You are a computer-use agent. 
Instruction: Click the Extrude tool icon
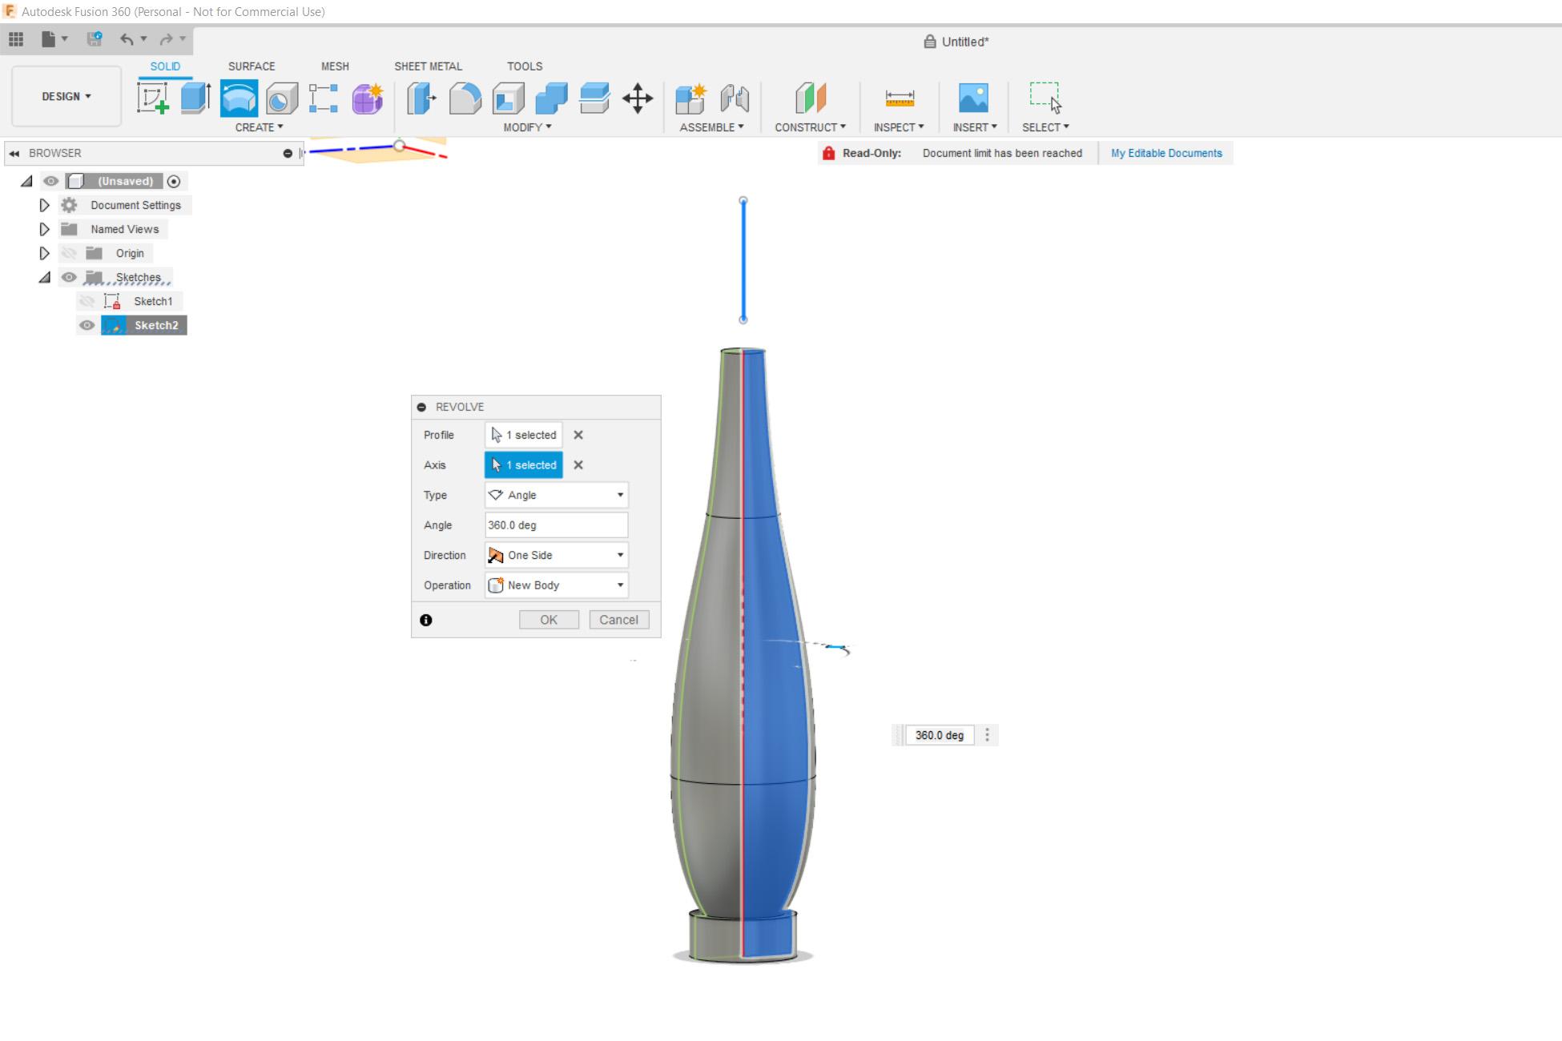(x=195, y=98)
